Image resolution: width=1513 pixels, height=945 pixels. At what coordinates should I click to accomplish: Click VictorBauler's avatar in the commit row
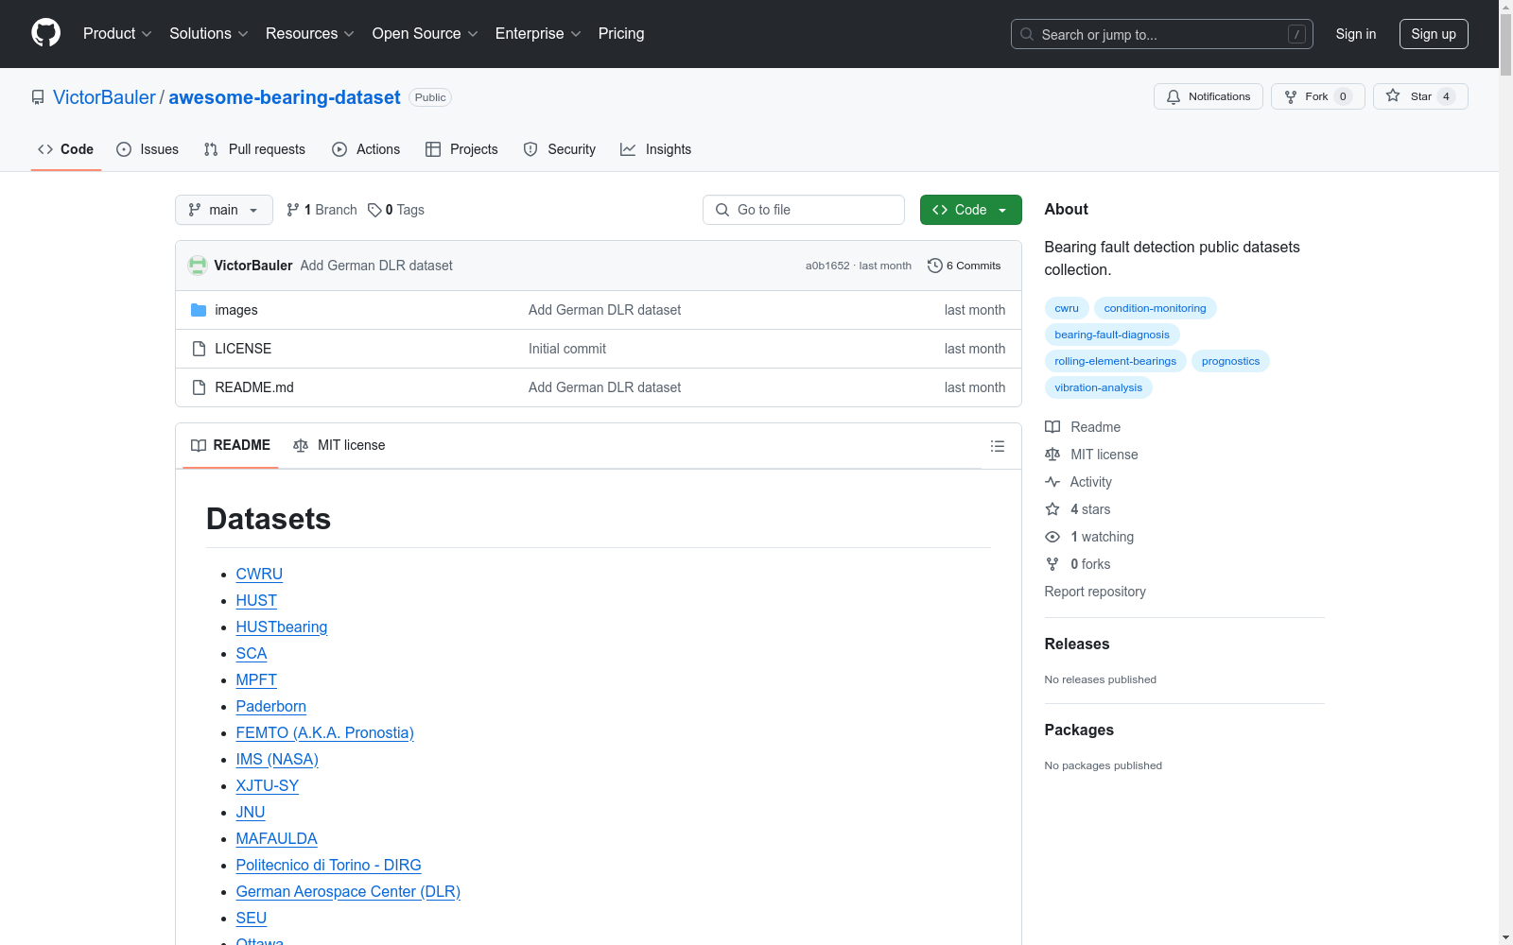point(198,266)
